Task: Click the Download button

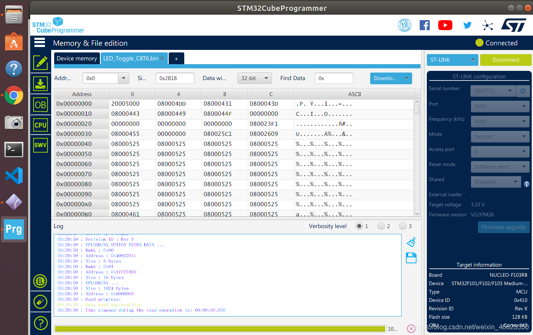Action: [385, 78]
